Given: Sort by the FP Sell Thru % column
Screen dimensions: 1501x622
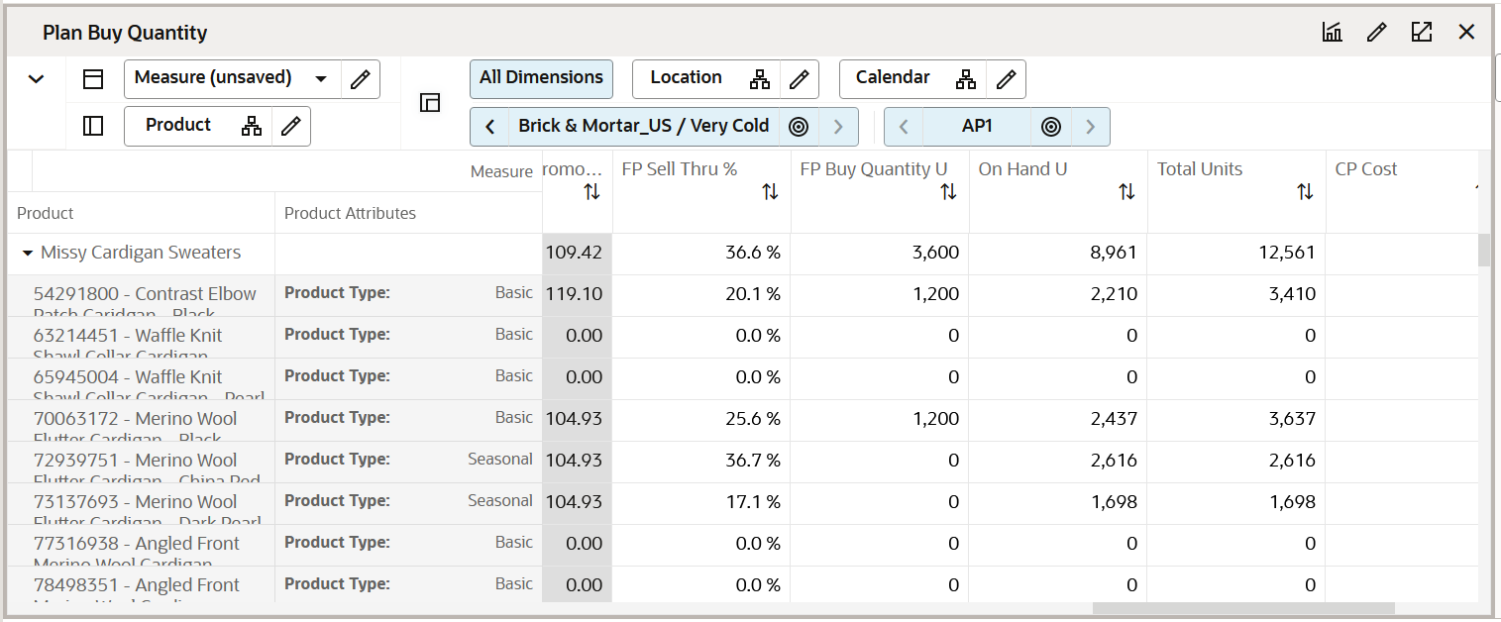Looking at the screenshot, I should (x=770, y=192).
